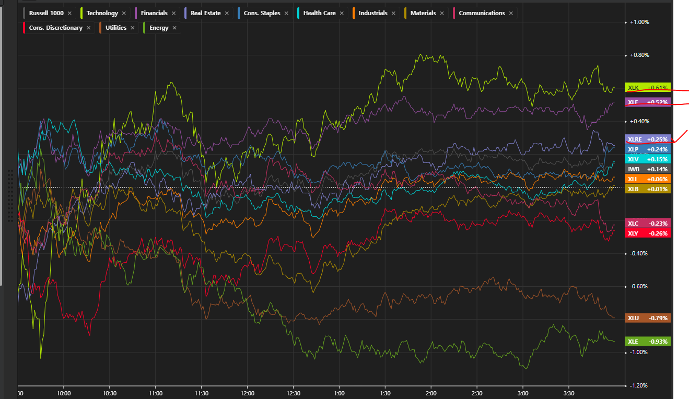Image resolution: width=689 pixels, height=399 pixels.
Task: Remove the Russell 1000 series from the chart
Action: tap(69, 13)
